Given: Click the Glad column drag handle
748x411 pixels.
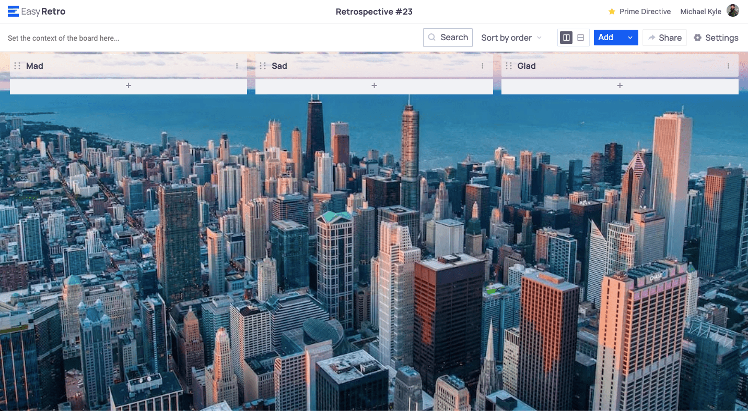Looking at the screenshot, I should click(509, 66).
